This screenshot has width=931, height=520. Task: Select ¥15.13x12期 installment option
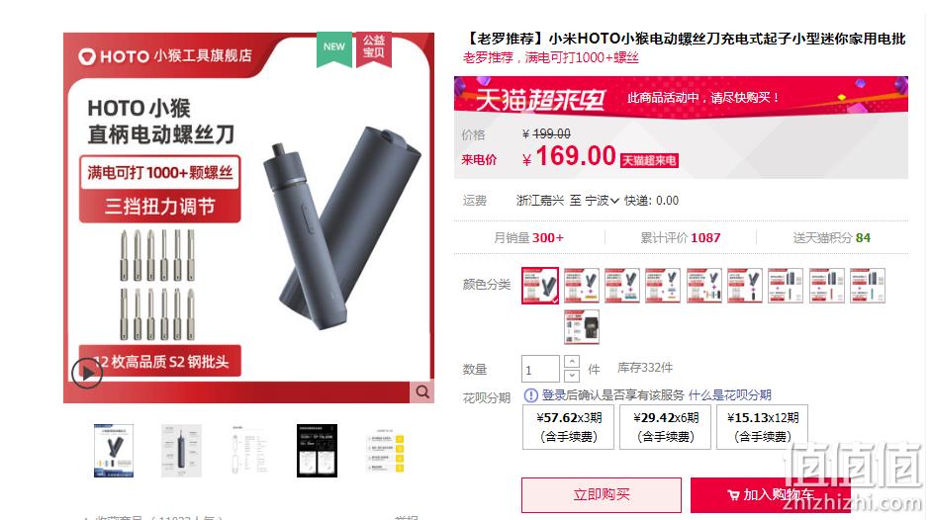[763, 427]
